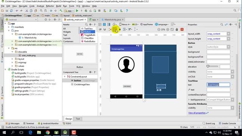Click the Redo arrow icon

[21, 11]
